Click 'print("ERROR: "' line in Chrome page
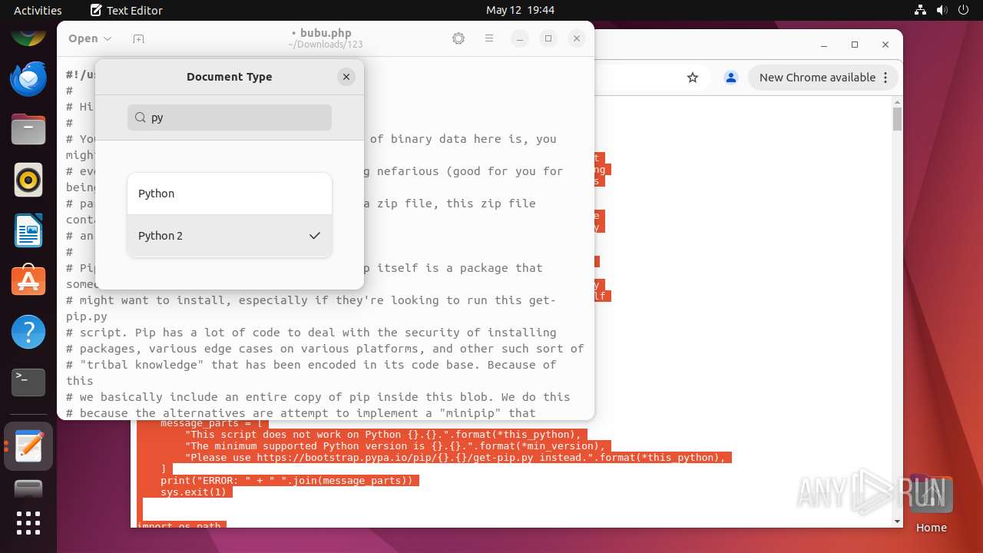983x553 pixels. [x=286, y=480]
